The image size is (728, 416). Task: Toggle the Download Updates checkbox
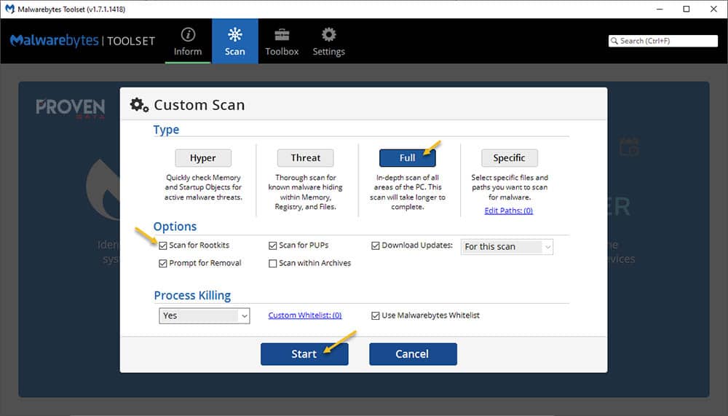(x=376, y=246)
